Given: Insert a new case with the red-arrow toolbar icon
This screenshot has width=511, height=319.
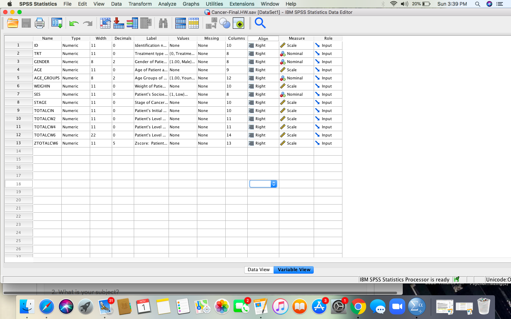Looking at the screenshot, I should point(119,23).
